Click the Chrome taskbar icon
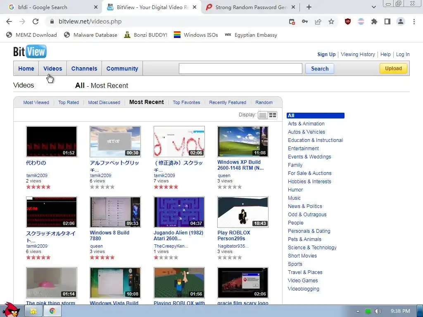Screen dimensions: 423x317 click(52, 311)
